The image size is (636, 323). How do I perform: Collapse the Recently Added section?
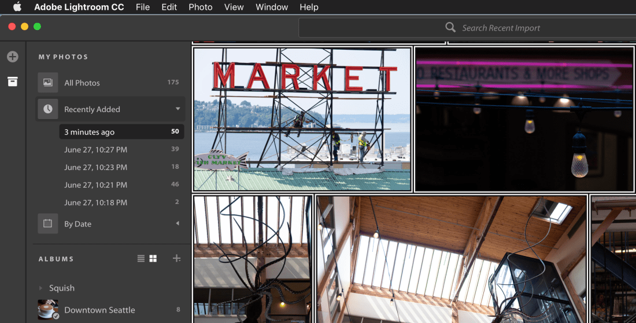[178, 109]
